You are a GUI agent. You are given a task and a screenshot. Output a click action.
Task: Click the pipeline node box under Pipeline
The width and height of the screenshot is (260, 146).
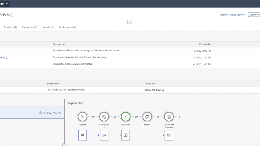click(82, 135)
